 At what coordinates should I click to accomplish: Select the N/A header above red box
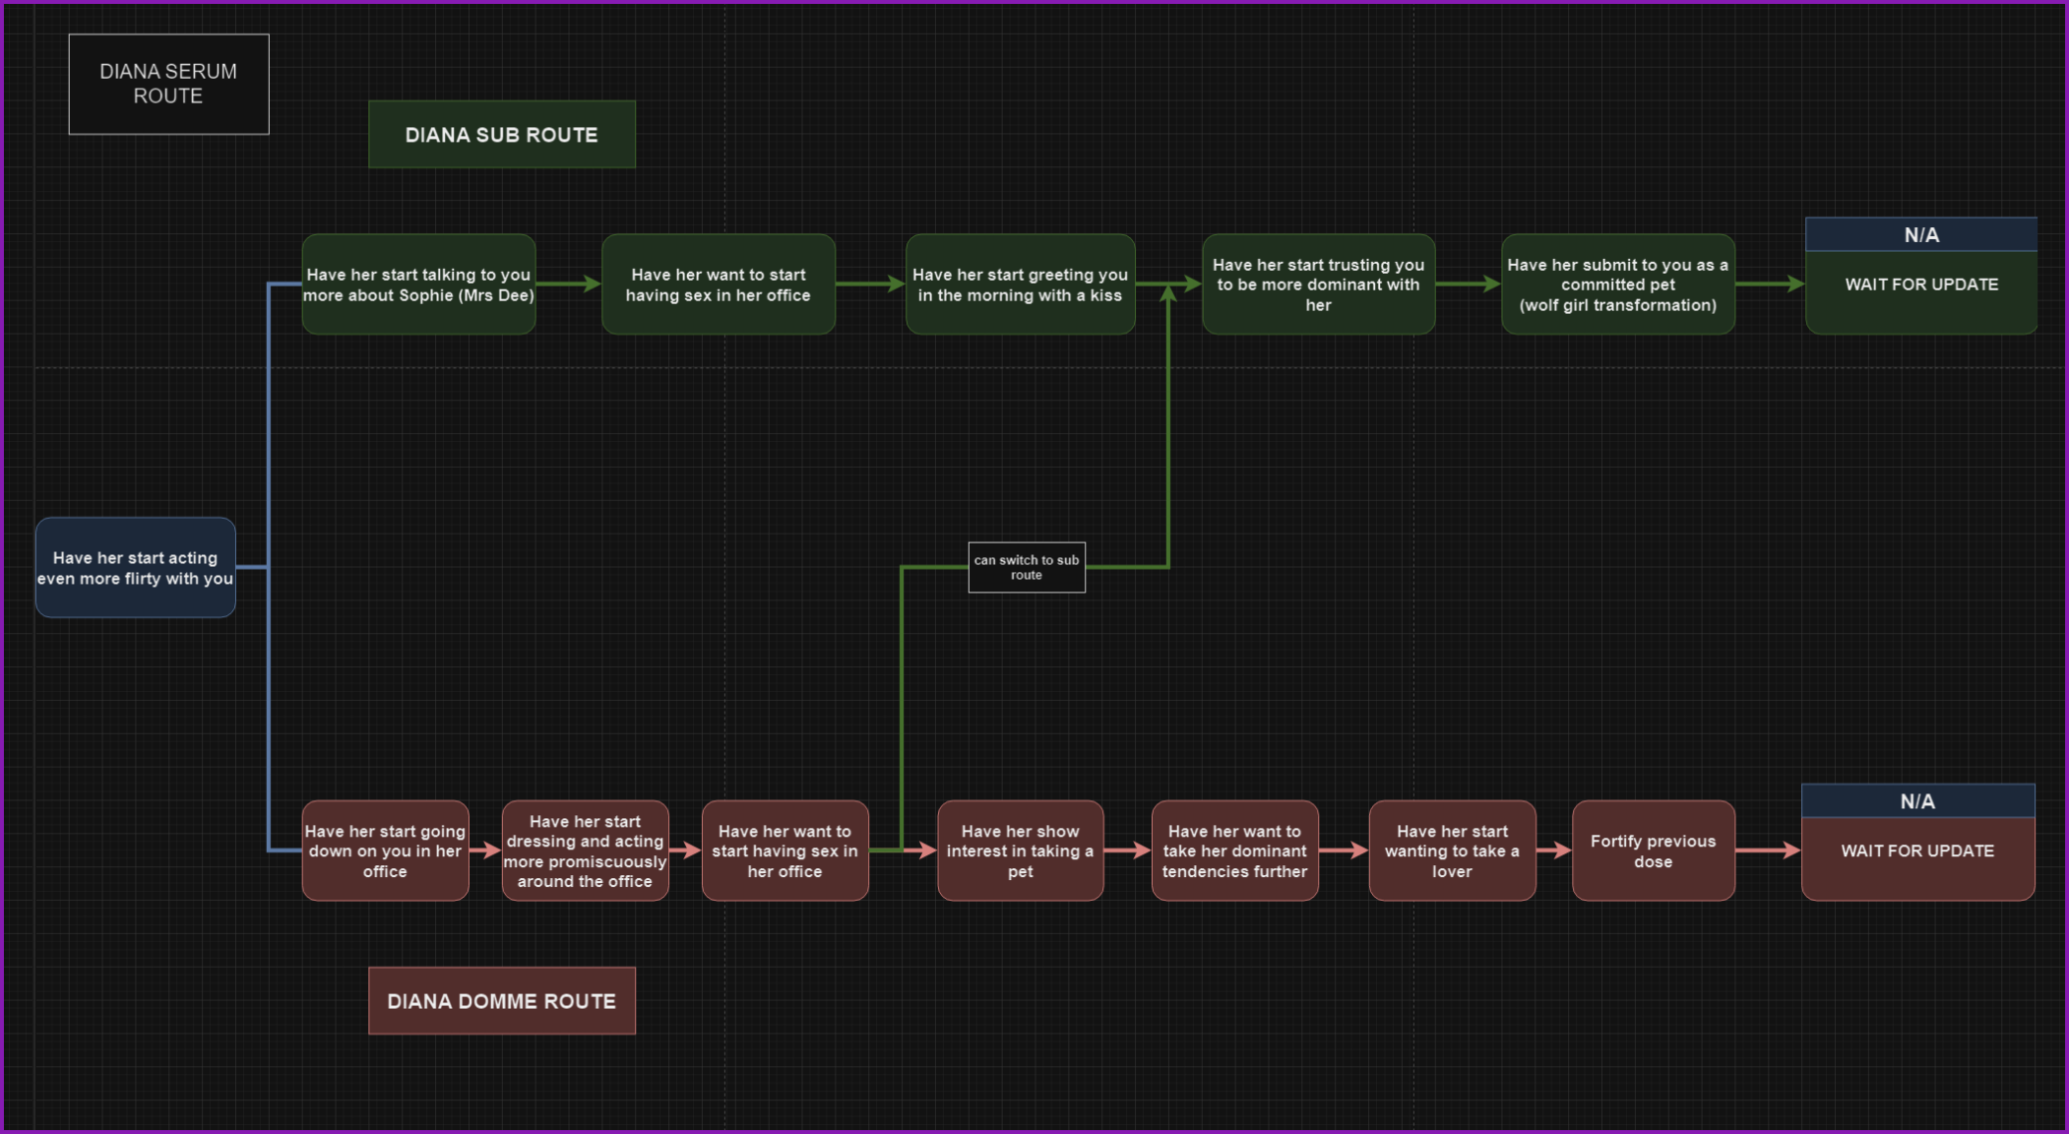(x=1917, y=801)
